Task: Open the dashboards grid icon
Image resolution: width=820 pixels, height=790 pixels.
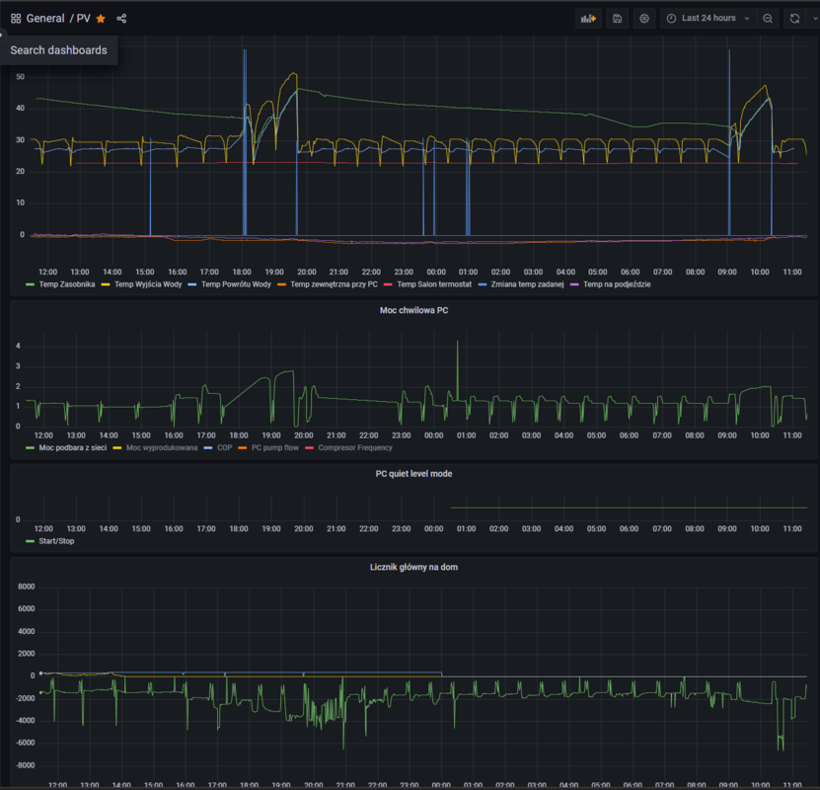Action: [x=16, y=19]
